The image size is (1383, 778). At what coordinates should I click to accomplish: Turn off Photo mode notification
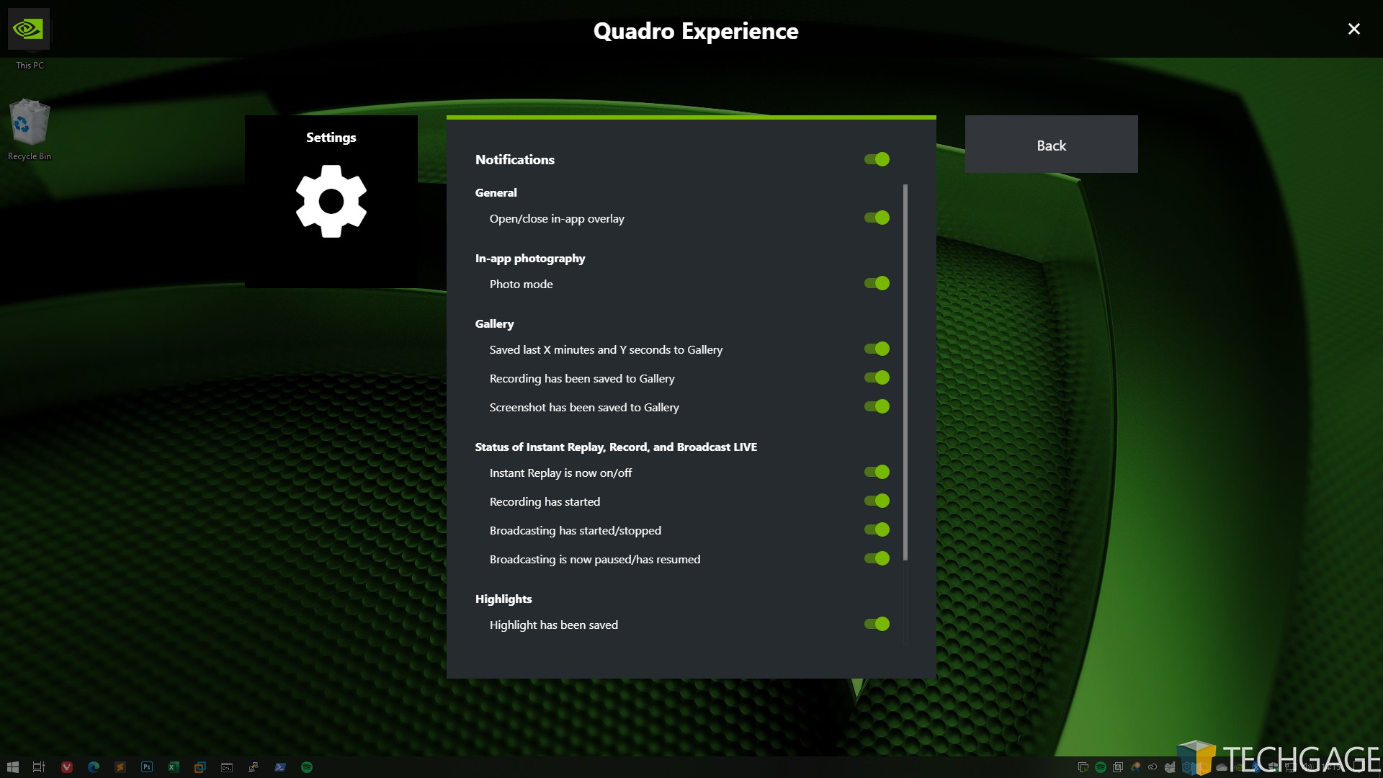[x=877, y=283]
